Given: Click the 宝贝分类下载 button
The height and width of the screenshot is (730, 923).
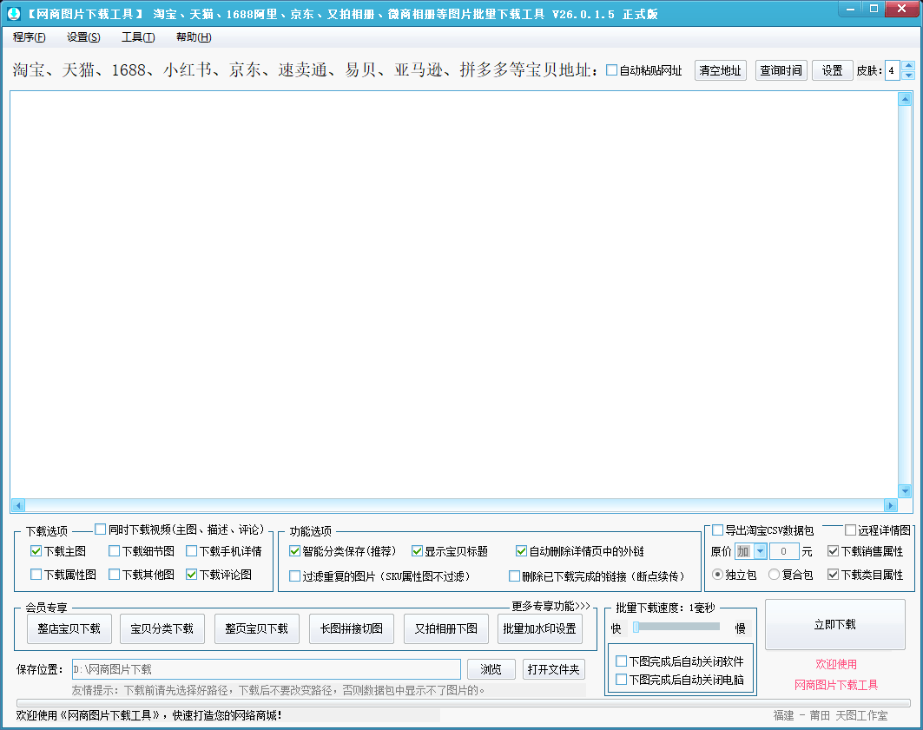Looking at the screenshot, I should tap(162, 628).
